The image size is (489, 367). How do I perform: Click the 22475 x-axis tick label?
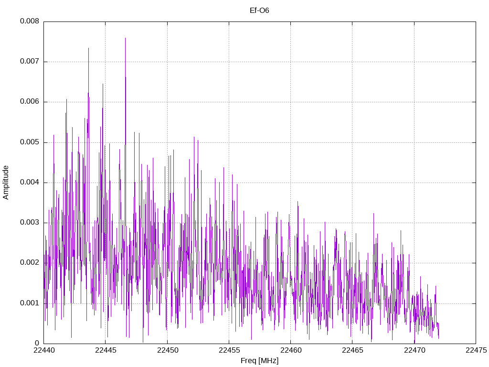point(476,350)
